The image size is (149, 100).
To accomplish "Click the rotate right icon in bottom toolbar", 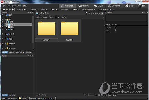I will tap(43, 95).
